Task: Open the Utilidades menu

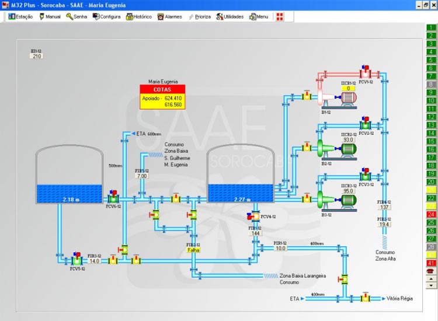Action: (x=230, y=17)
